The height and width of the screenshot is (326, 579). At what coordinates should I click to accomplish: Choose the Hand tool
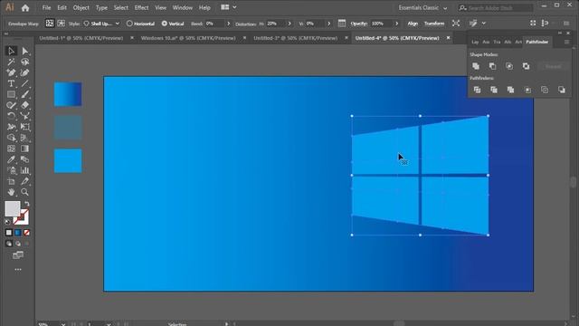click(x=11, y=192)
